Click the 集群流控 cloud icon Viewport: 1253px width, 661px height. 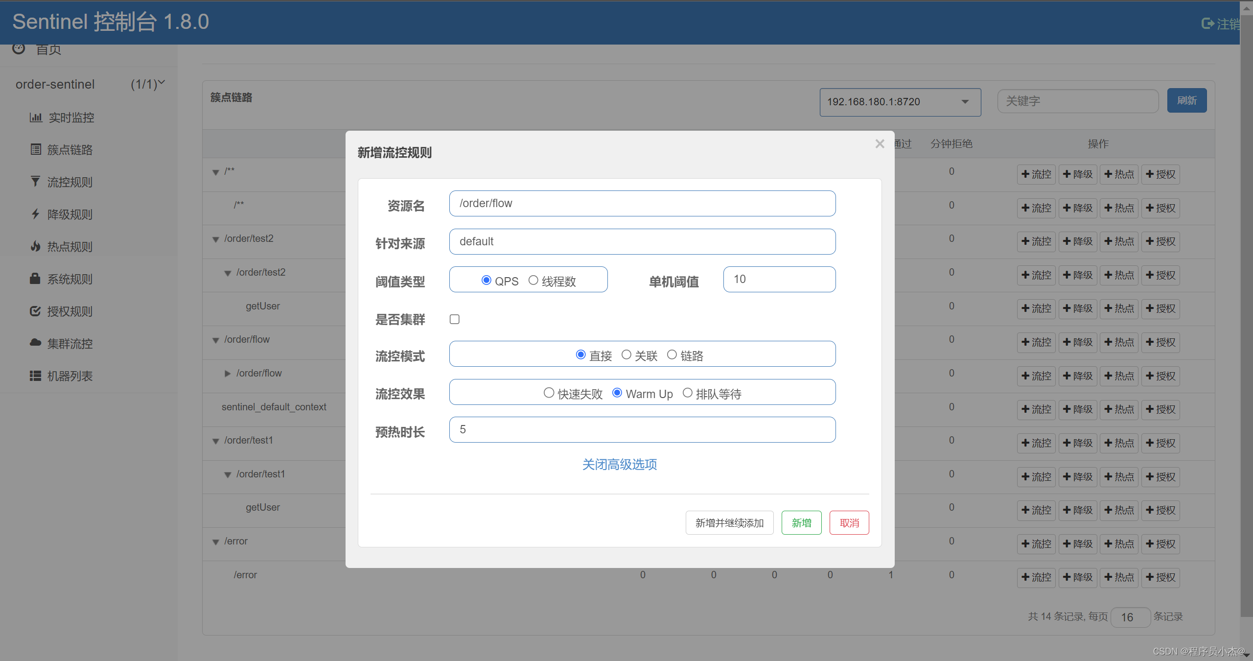(35, 343)
